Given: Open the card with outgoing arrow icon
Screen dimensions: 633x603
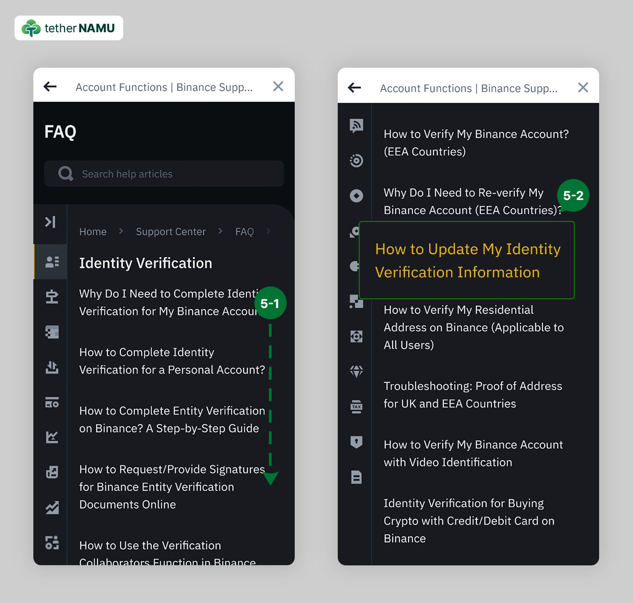Looking at the screenshot, I should pyautogui.click(x=52, y=472).
